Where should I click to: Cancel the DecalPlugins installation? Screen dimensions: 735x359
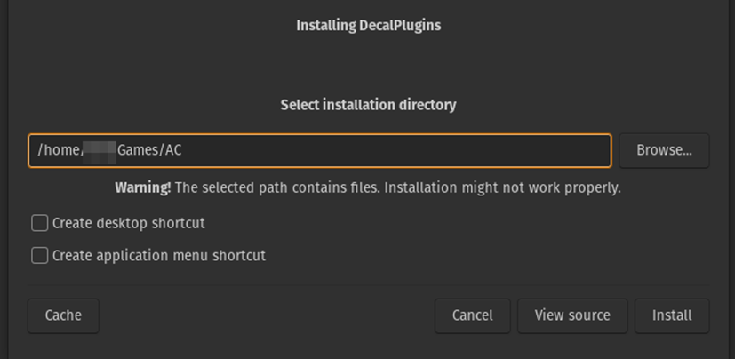pos(472,315)
